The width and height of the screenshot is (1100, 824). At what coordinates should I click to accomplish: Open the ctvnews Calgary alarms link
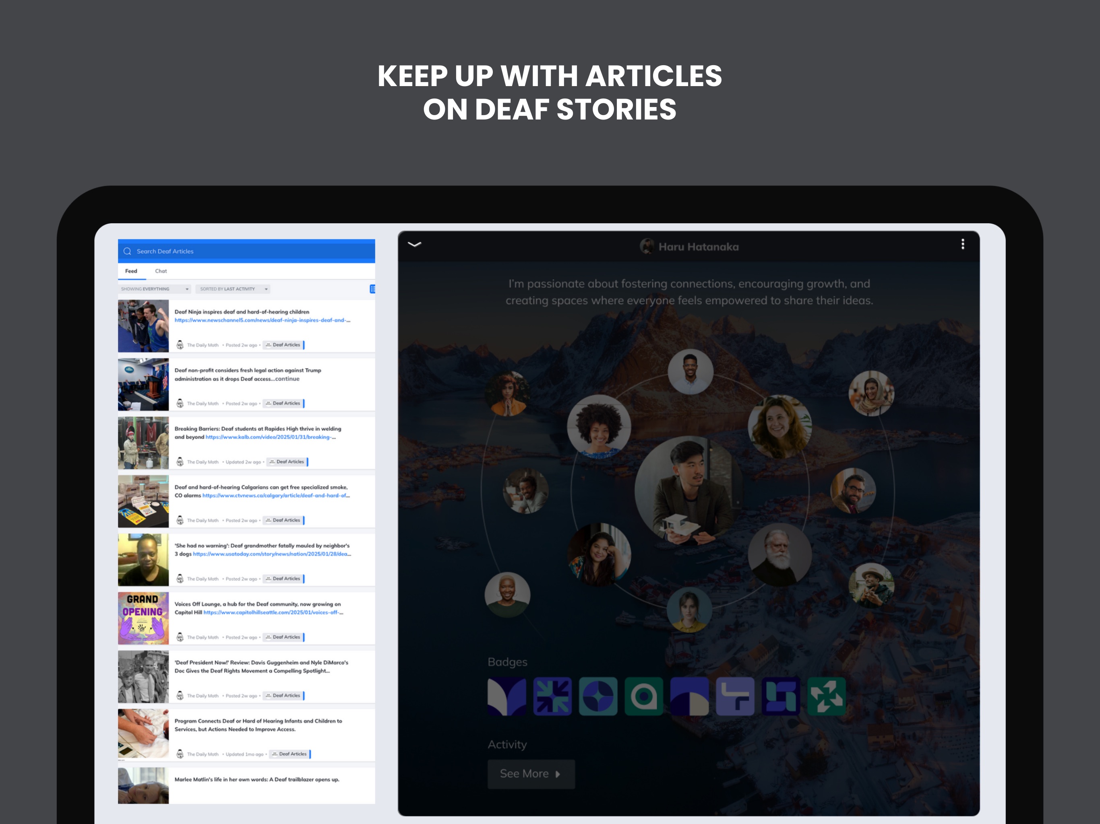coord(276,496)
